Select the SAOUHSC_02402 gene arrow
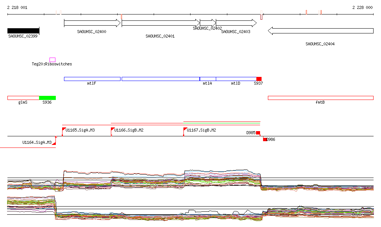The height and width of the screenshot is (227, 381). [208, 23]
